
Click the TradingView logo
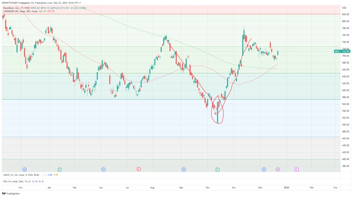point(11,193)
